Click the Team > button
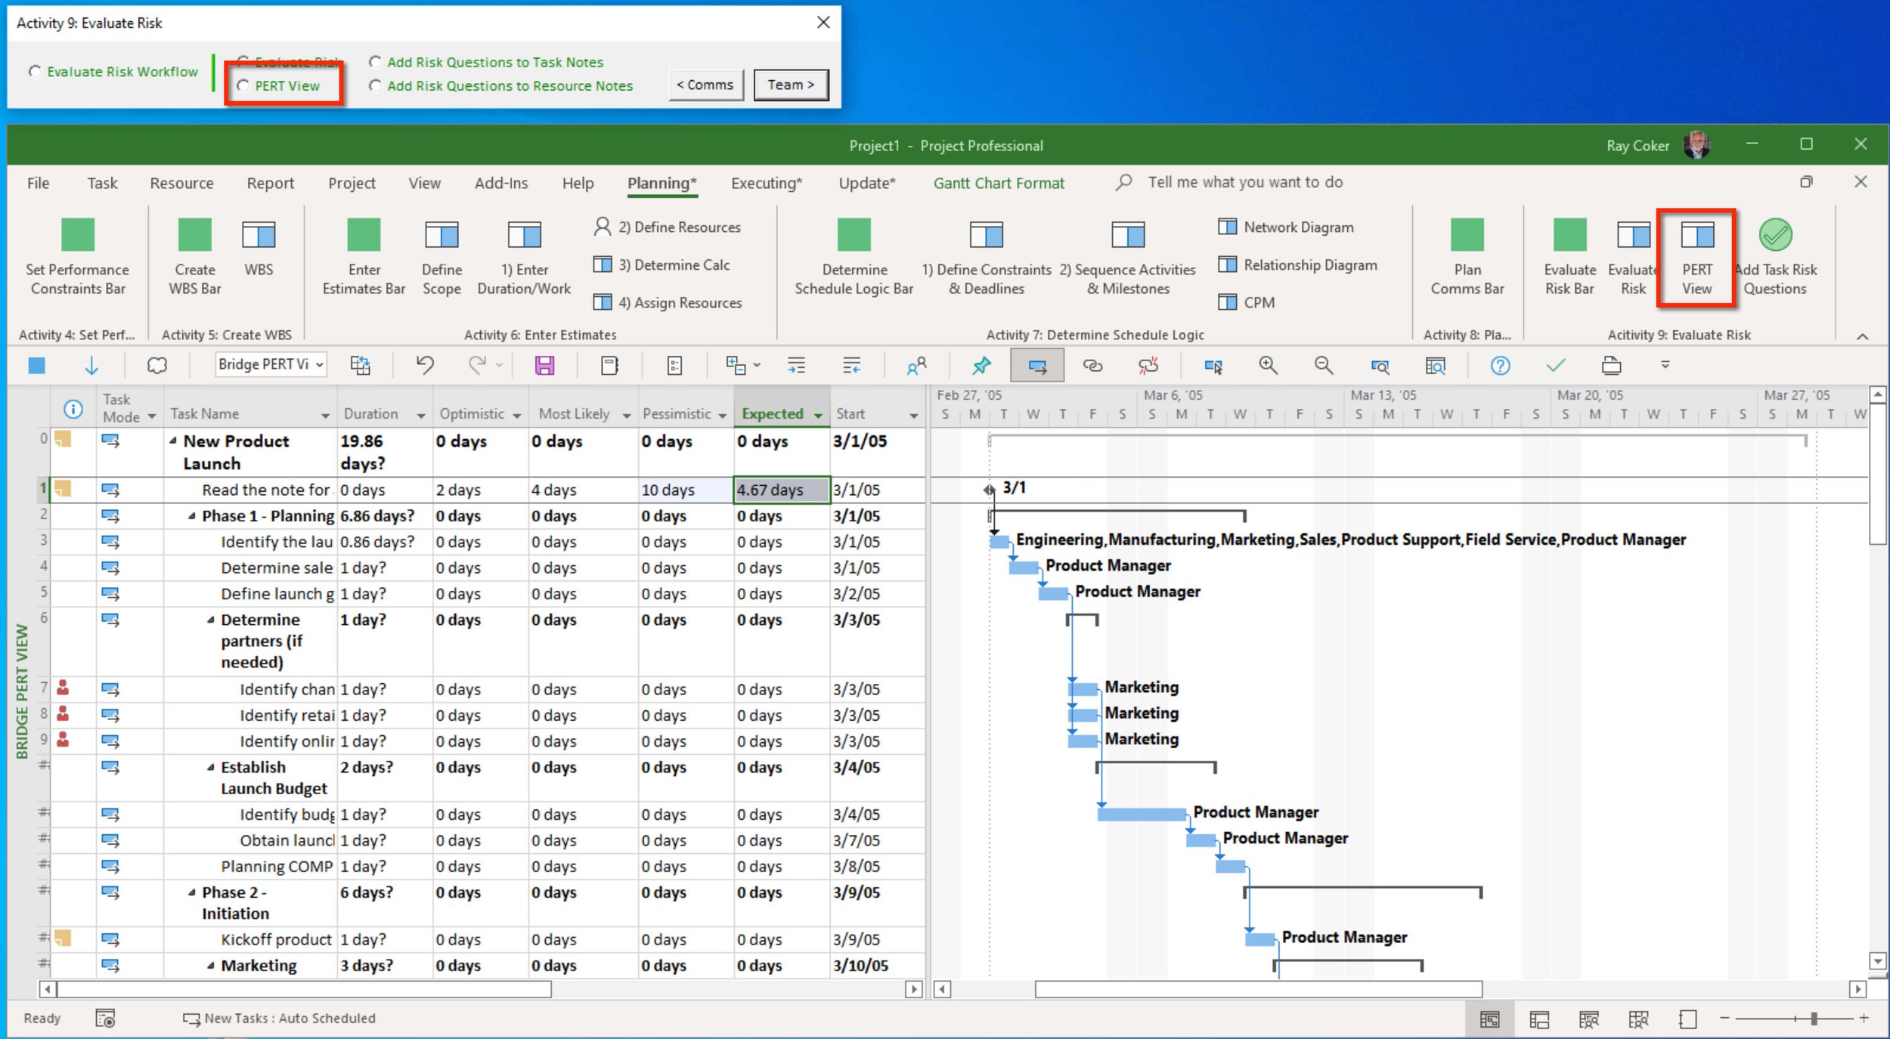This screenshot has height=1039, width=1890. 790,85
